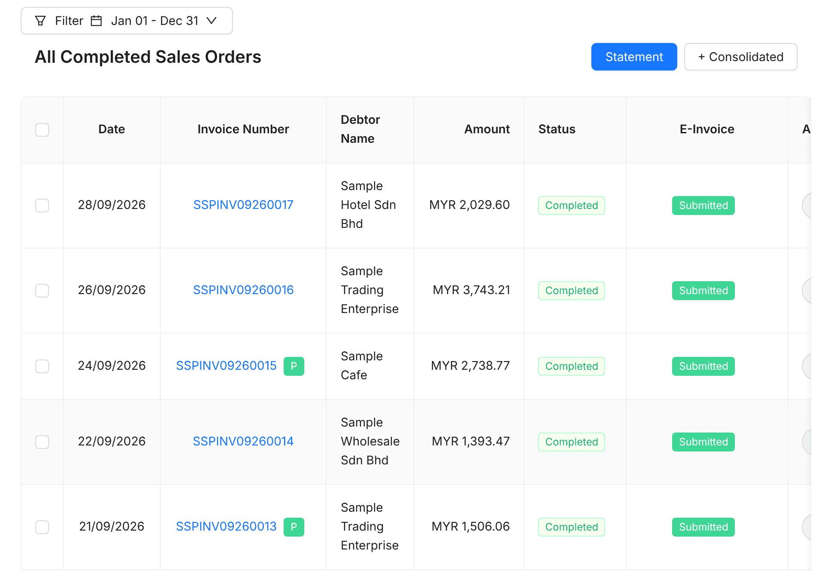Open invoice SSPINV09260017
Image resolution: width=832 pixels, height=571 pixels.
(x=243, y=205)
